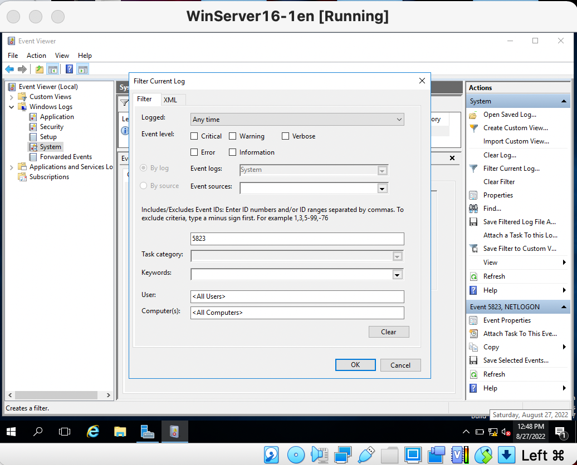Click the Subscriptions icon in tree

point(22,177)
